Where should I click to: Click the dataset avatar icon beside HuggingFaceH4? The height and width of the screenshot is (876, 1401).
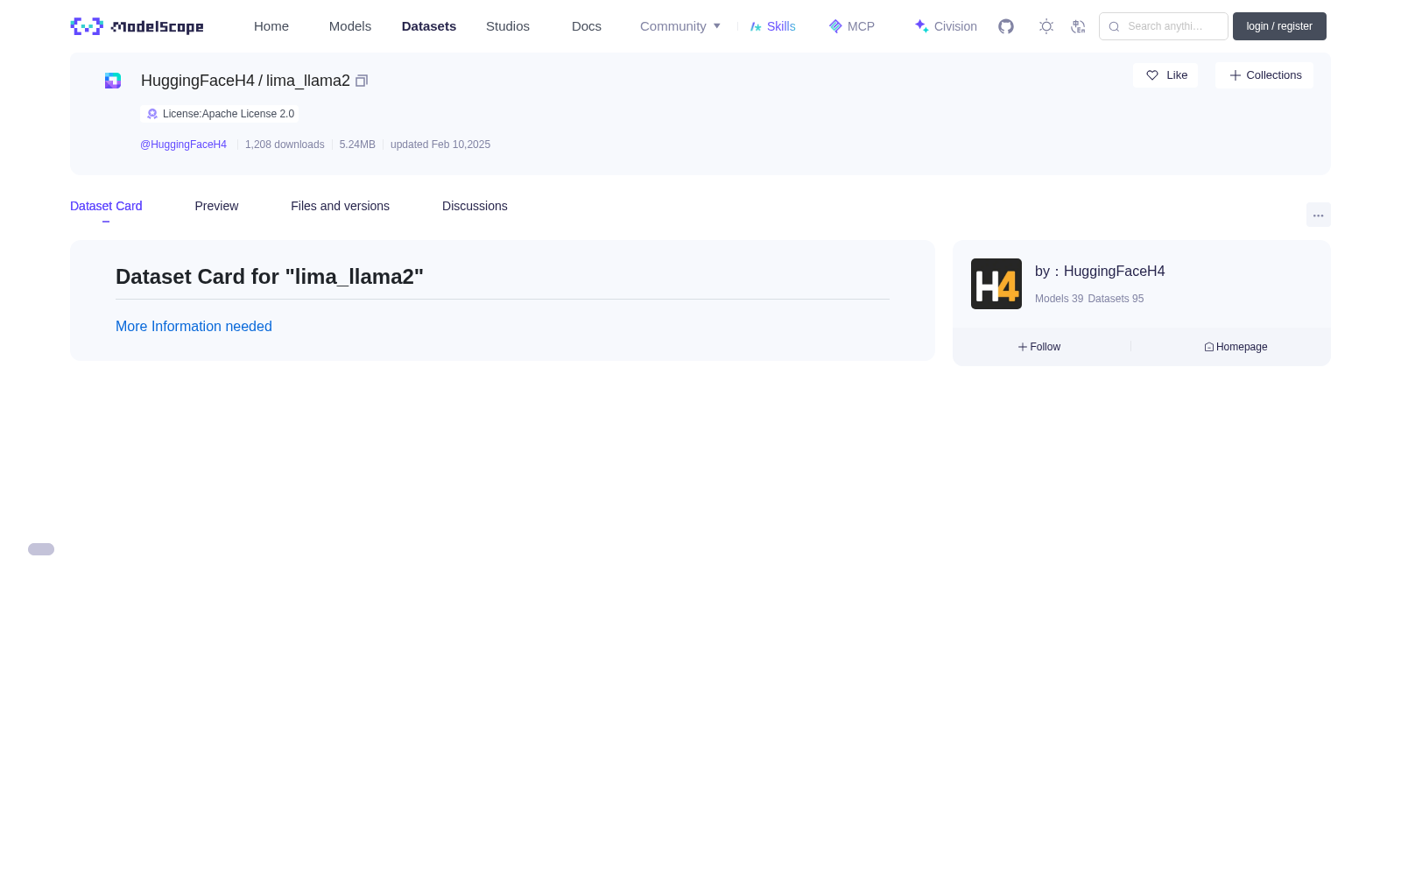(113, 81)
